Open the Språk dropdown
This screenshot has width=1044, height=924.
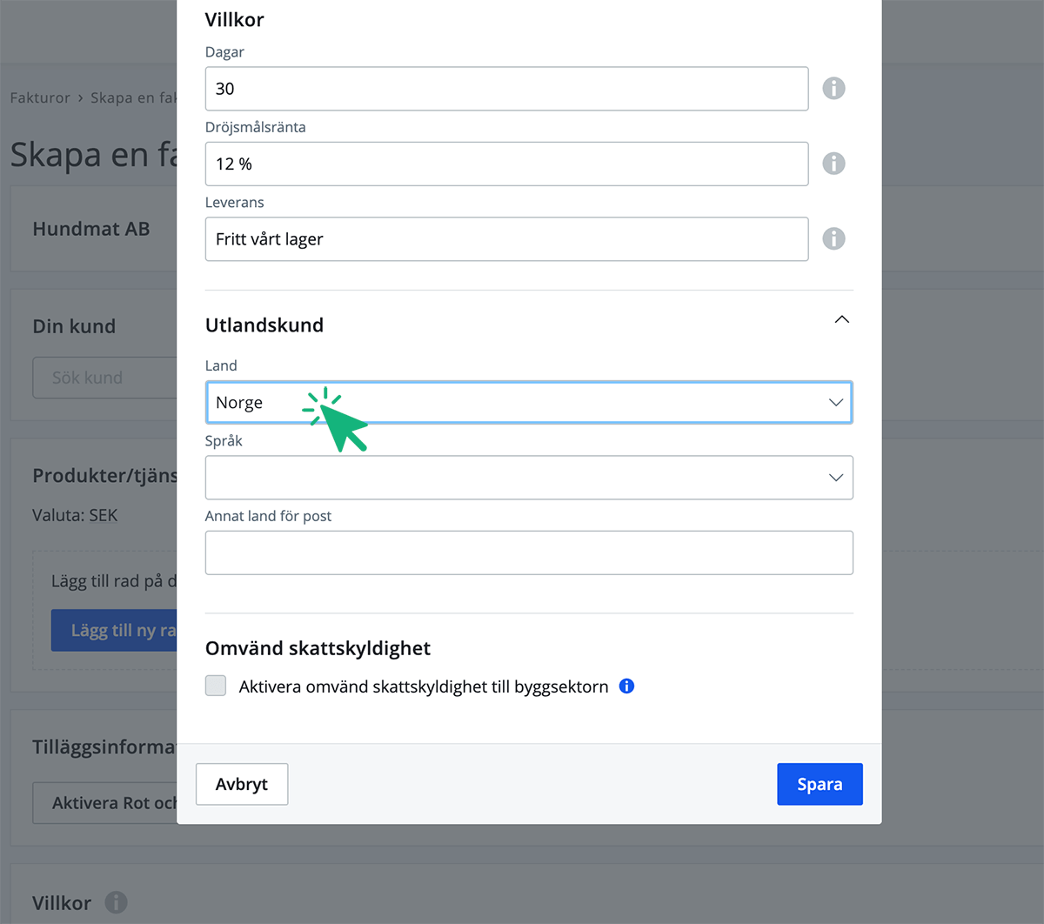528,478
